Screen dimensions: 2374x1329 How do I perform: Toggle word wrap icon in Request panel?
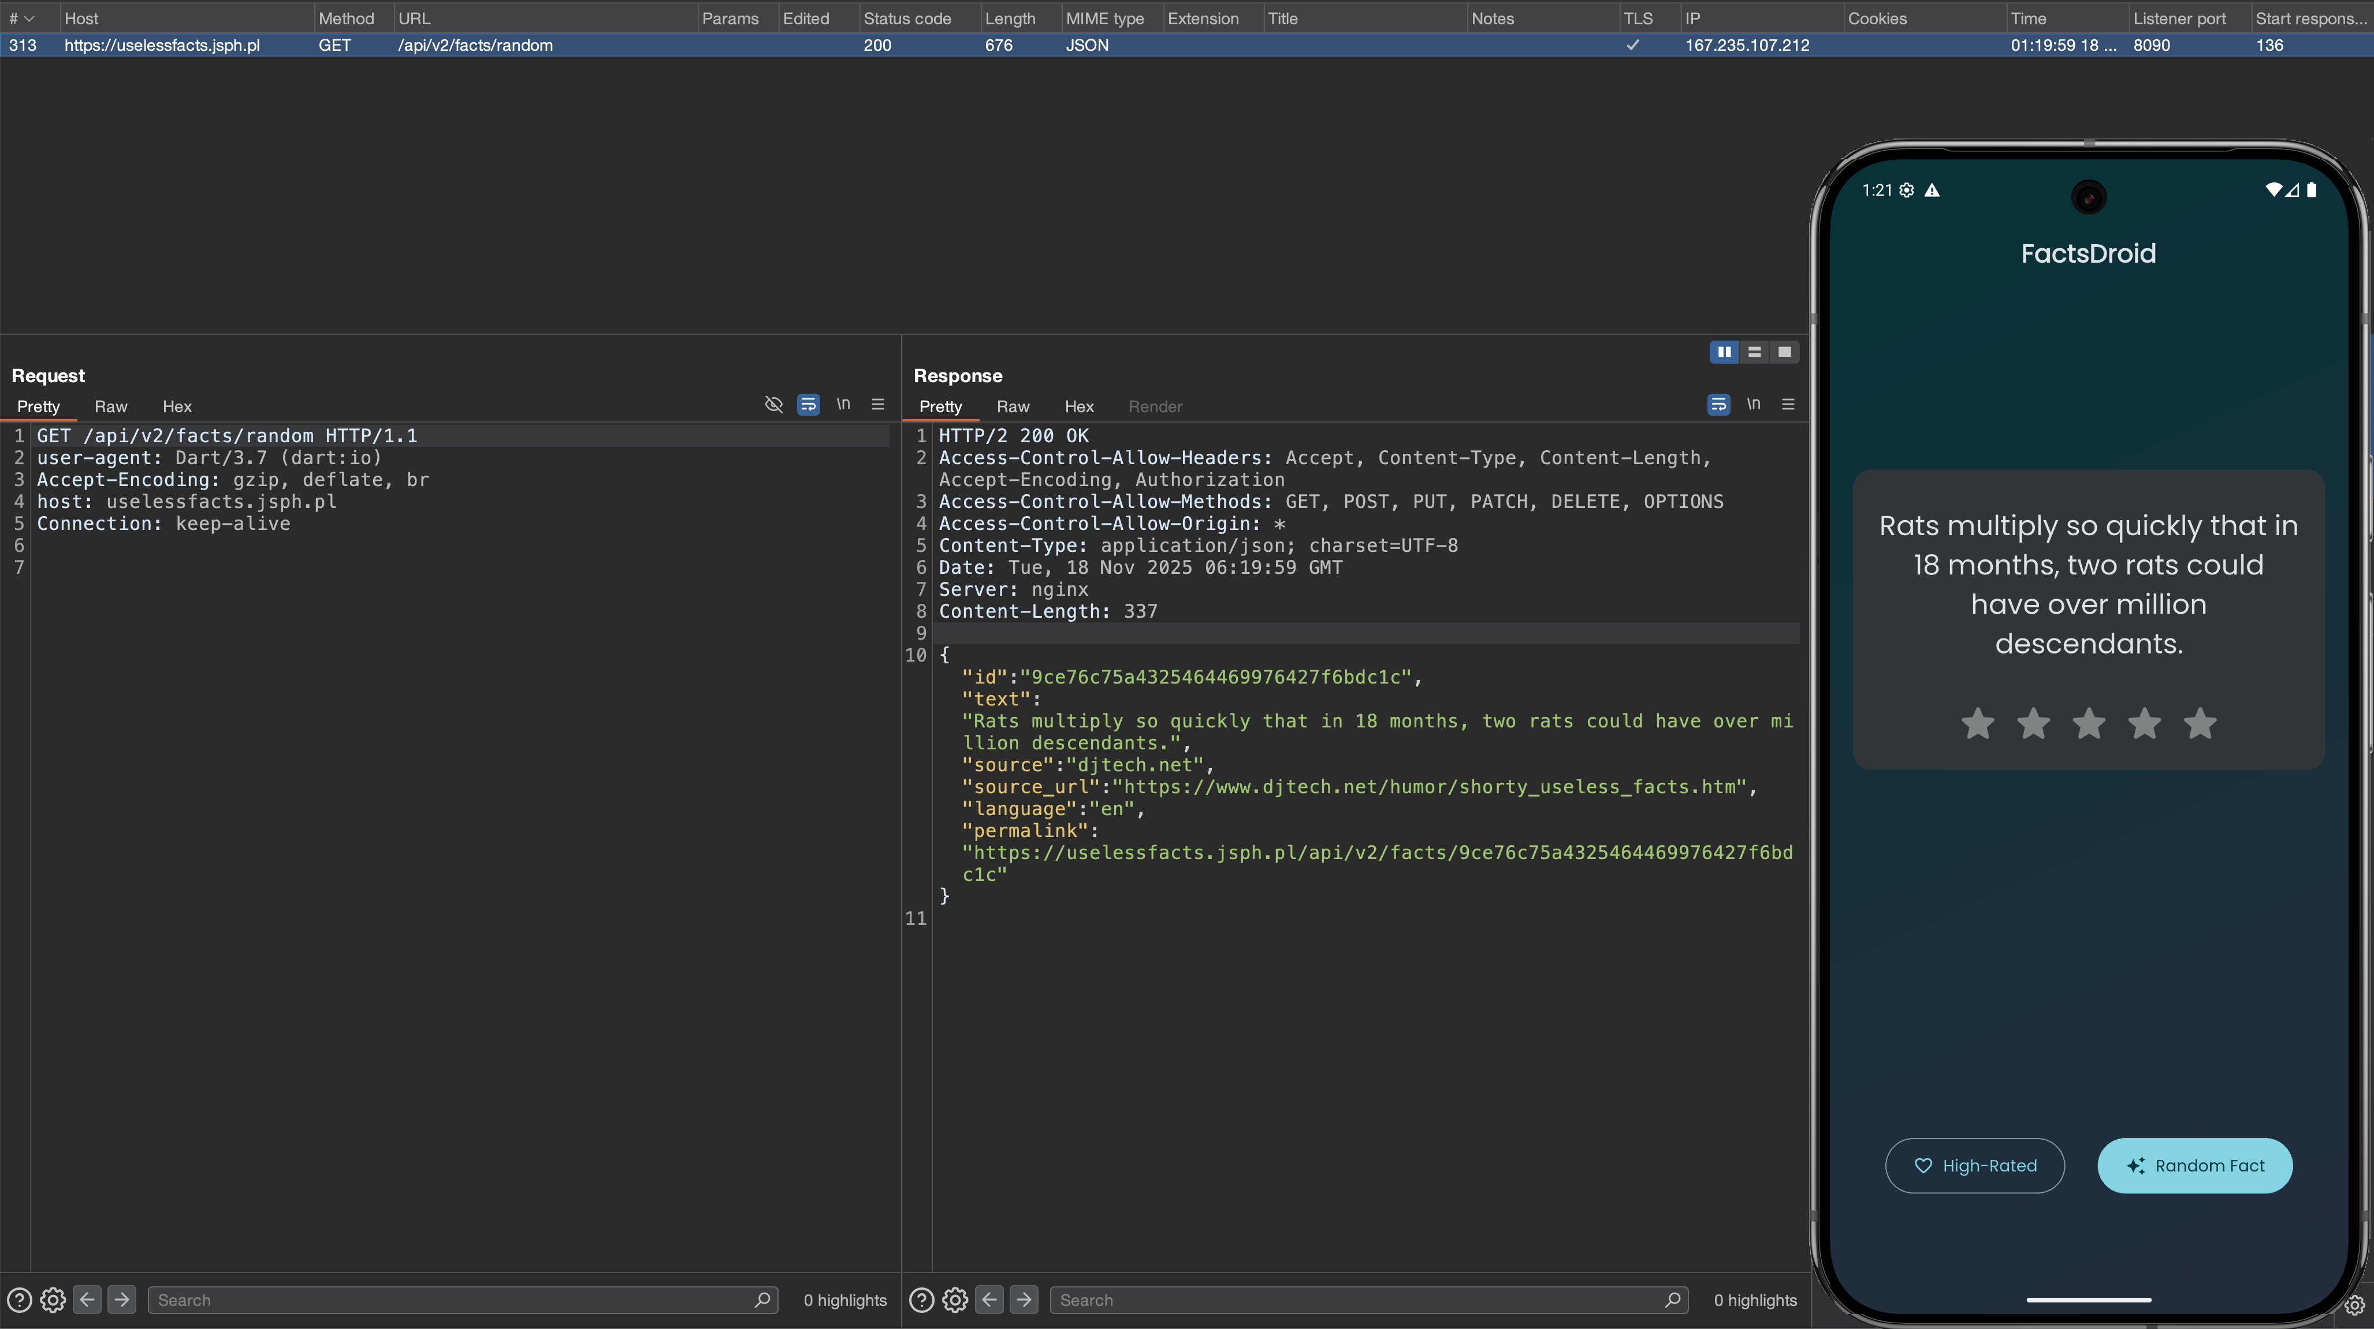coord(808,404)
